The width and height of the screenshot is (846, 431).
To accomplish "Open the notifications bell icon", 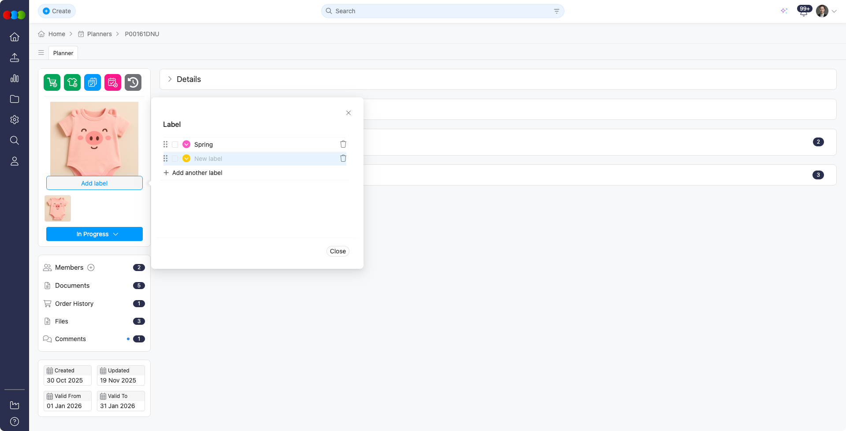I will (x=803, y=11).
